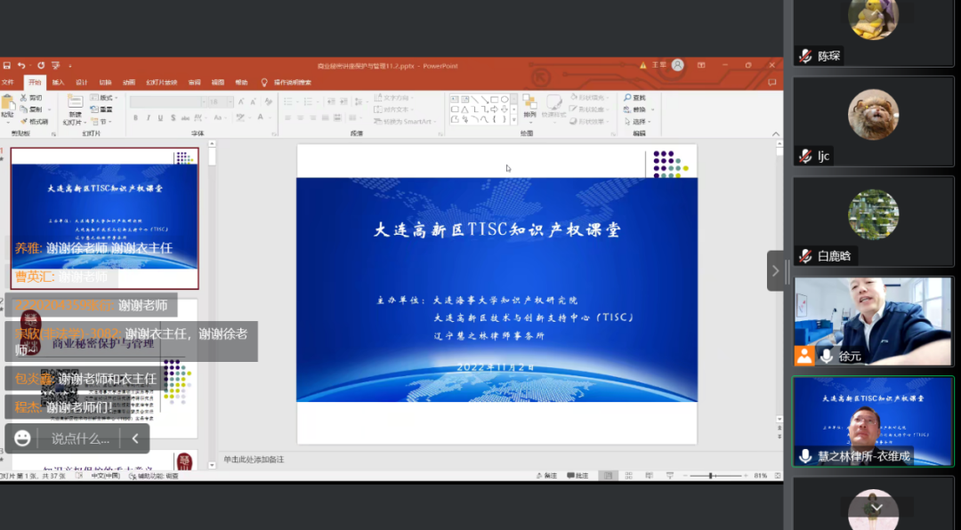961x530 pixels.
Task: Click the Undo arrow icon
Action: [x=20, y=65]
